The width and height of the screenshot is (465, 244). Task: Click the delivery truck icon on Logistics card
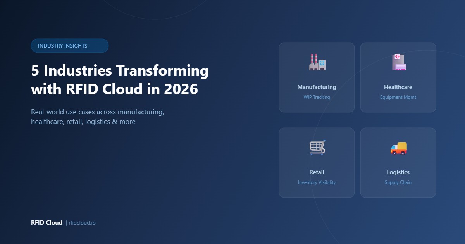398,147
